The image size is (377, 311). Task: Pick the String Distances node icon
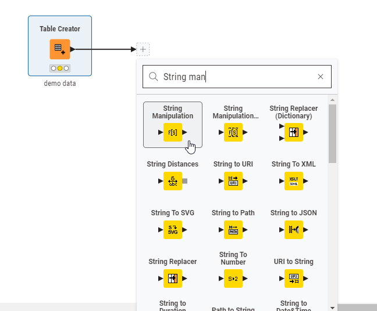point(173,182)
